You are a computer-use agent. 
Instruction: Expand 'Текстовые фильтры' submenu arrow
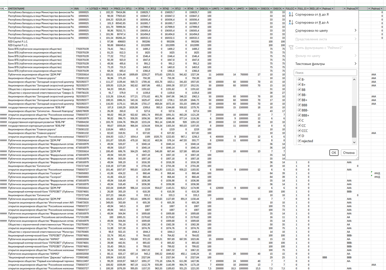(355, 64)
